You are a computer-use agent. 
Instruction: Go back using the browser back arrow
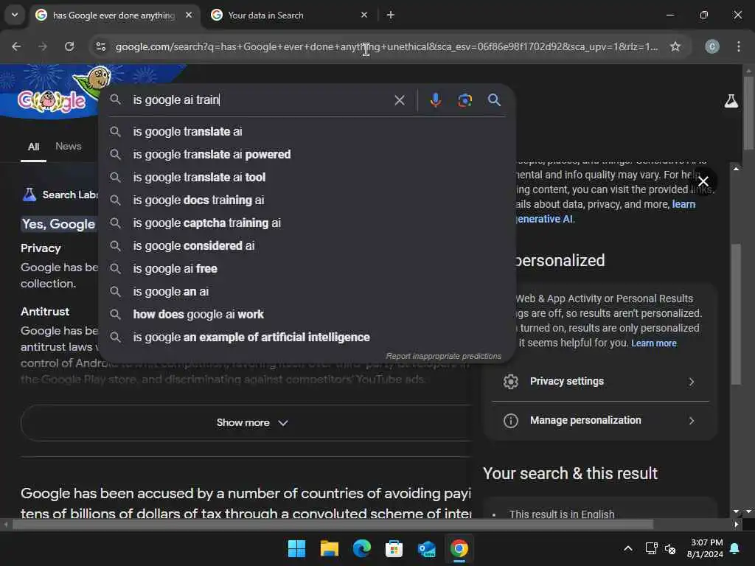pyautogui.click(x=16, y=46)
